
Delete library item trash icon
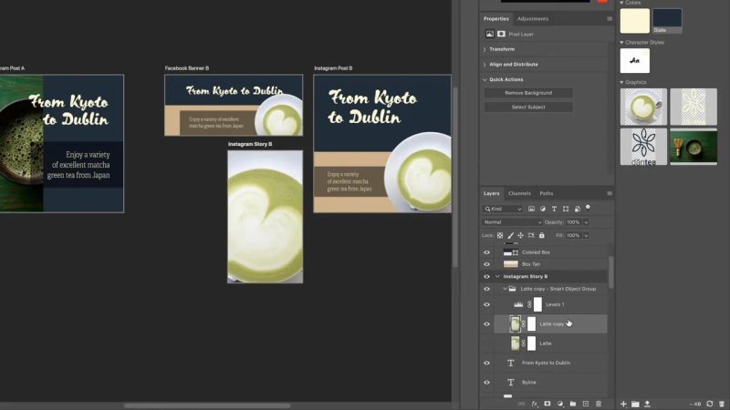[722, 404]
